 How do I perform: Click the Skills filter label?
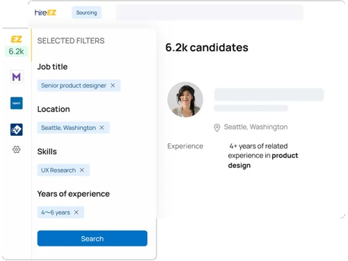pyautogui.click(x=47, y=152)
